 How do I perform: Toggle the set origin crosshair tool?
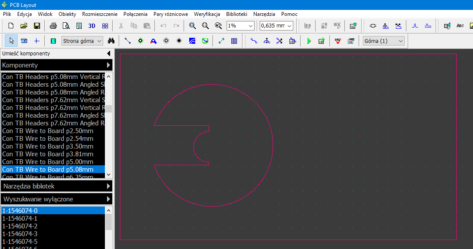click(37, 41)
